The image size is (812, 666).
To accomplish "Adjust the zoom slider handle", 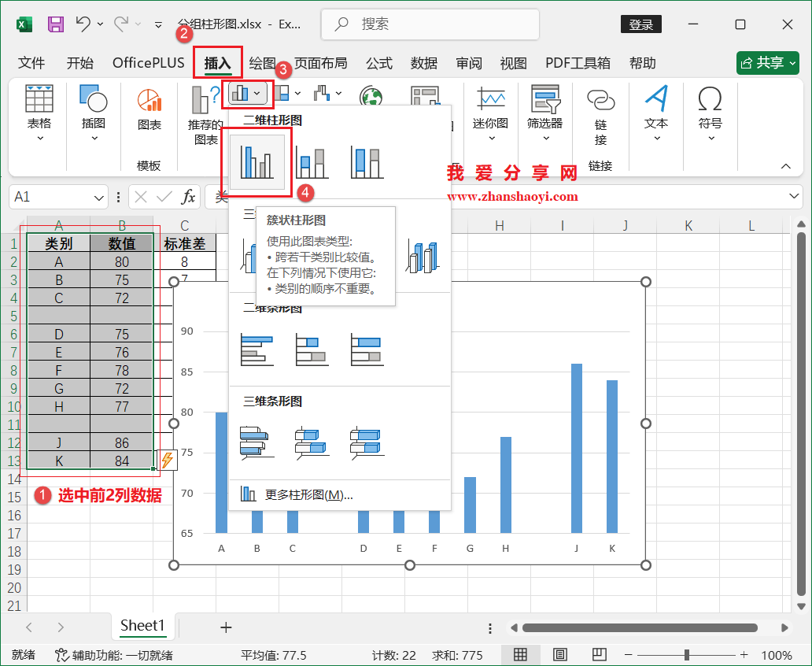I will [x=686, y=654].
